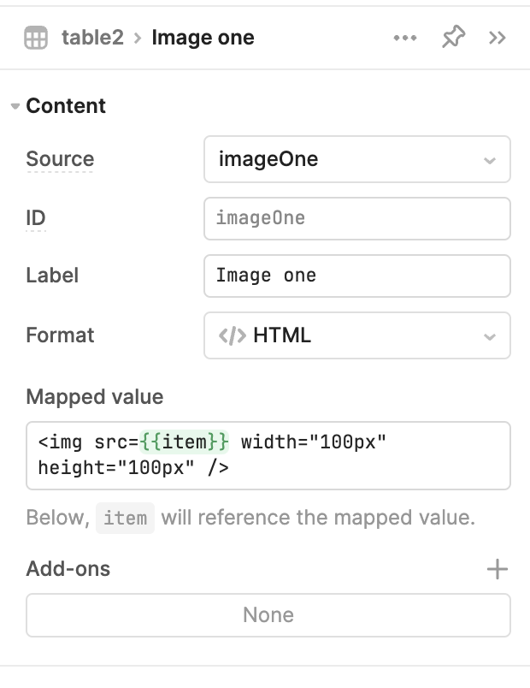The width and height of the screenshot is (530, 688).
Task: Pin the inspector panel
Action: (x=453, y=38)
